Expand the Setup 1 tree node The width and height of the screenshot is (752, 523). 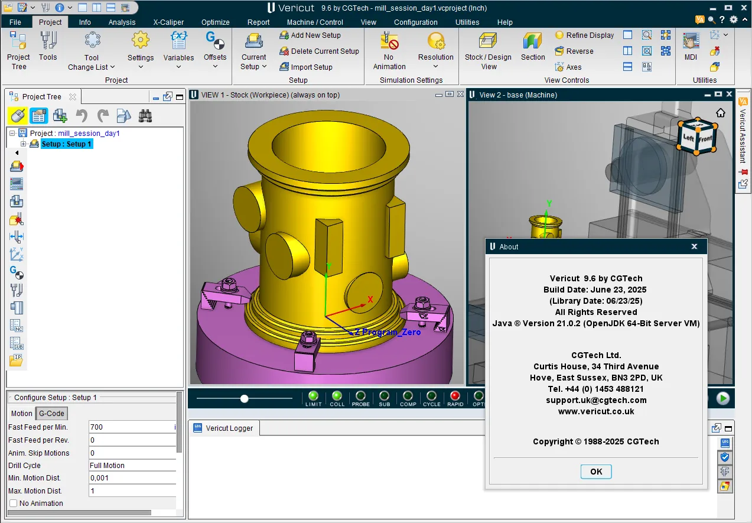click(24, 144)
